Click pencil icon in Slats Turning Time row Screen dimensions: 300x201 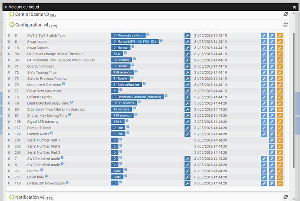[264, 72]
